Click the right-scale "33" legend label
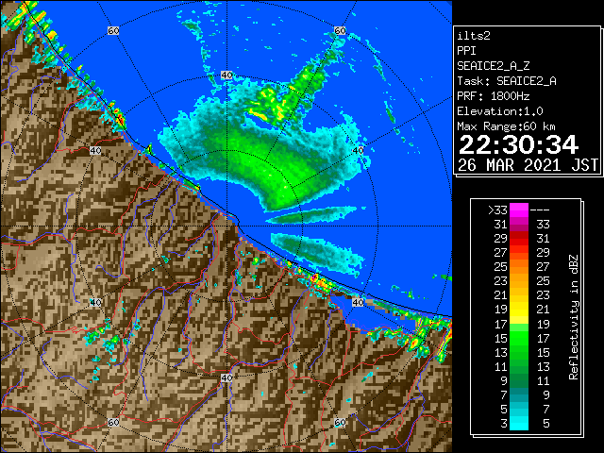The height and width of the screenshot is (453, 604). [543, 225]
